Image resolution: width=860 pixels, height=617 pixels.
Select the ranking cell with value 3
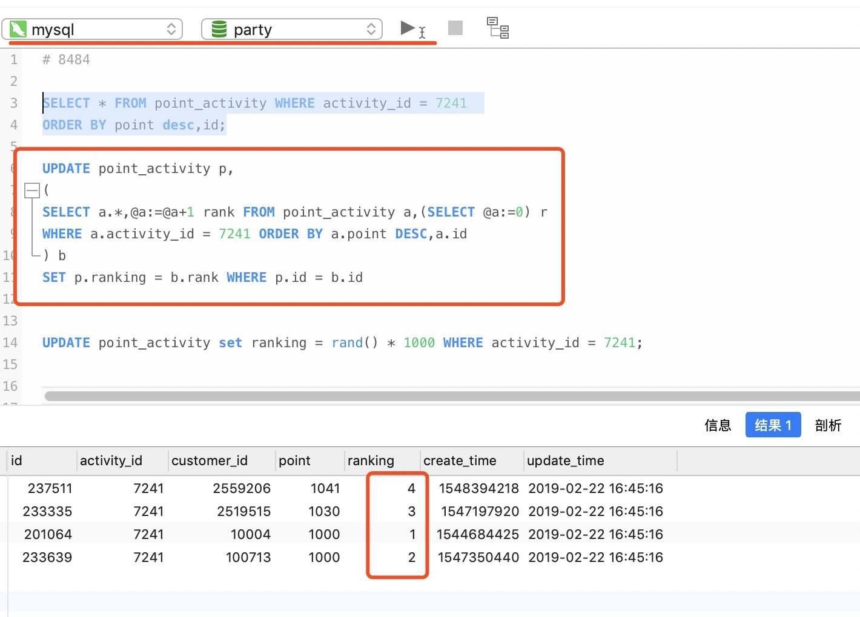[412, 511]
